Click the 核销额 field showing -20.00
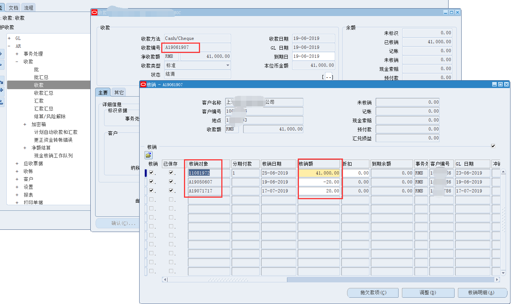This screenshot has width=512, height=304. pyautogui.click(x=319, y=182)
